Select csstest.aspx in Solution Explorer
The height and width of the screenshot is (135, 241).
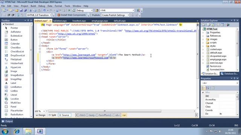coord(216,49)
